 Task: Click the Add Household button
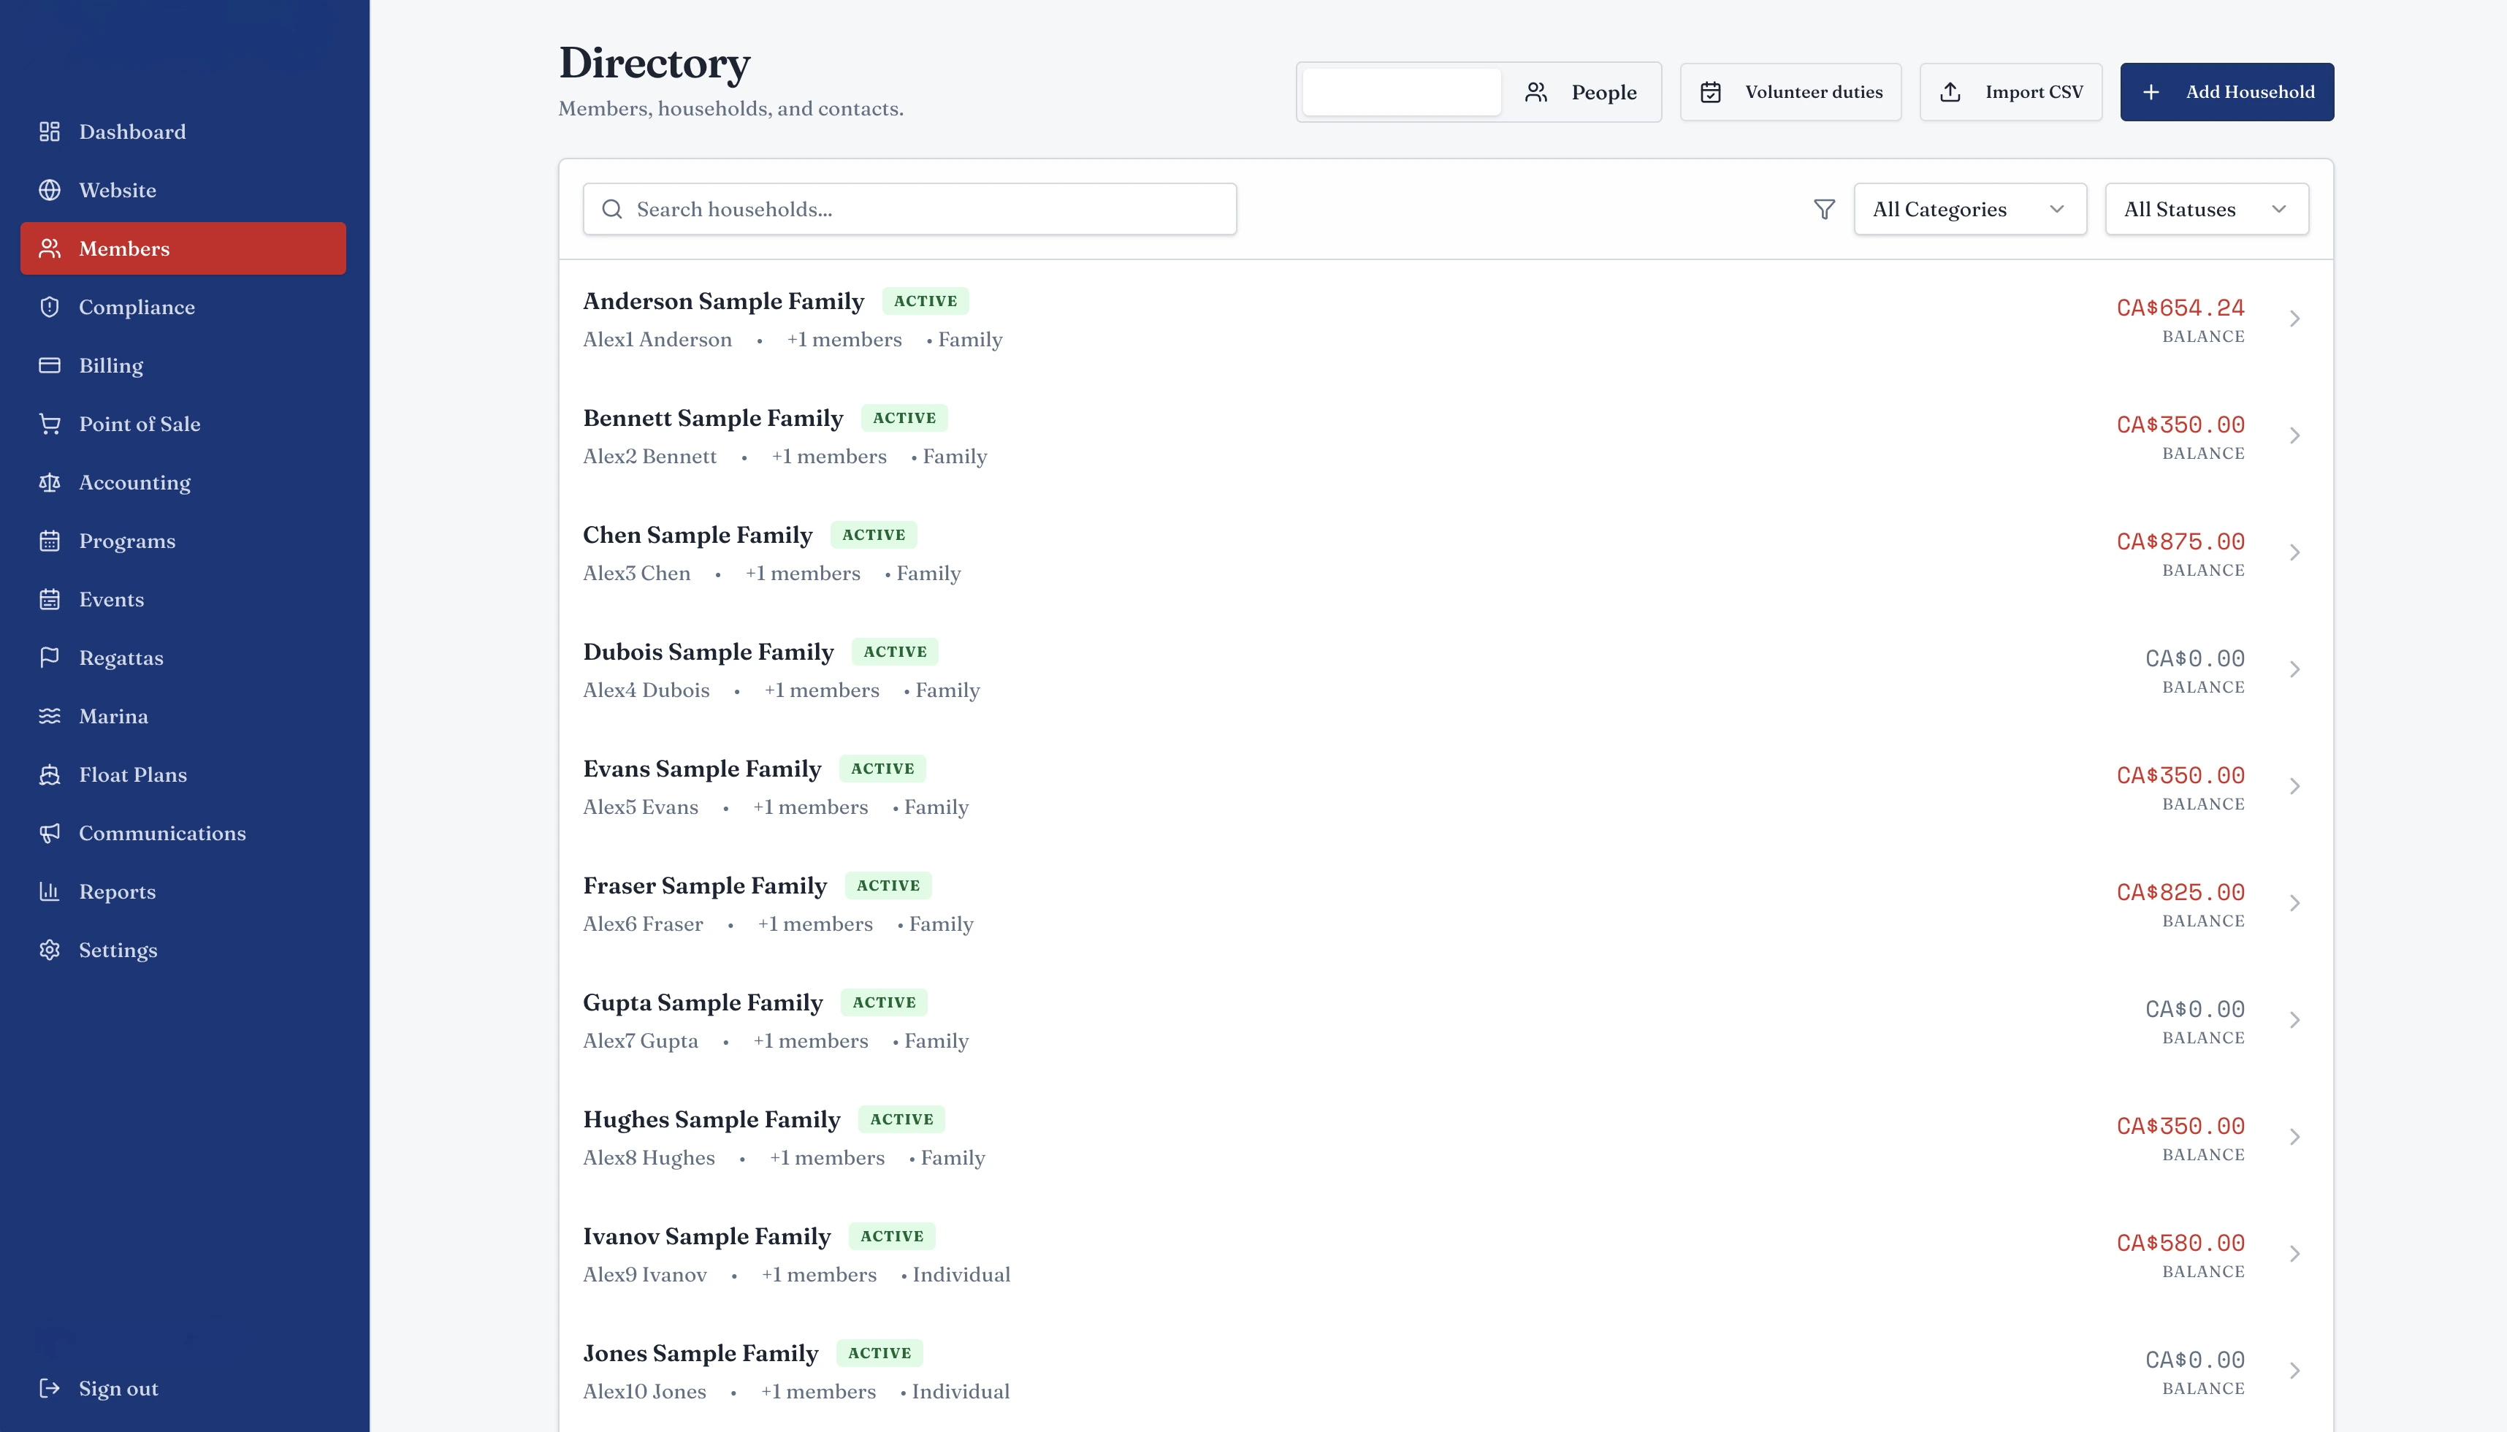[2226, 93]
